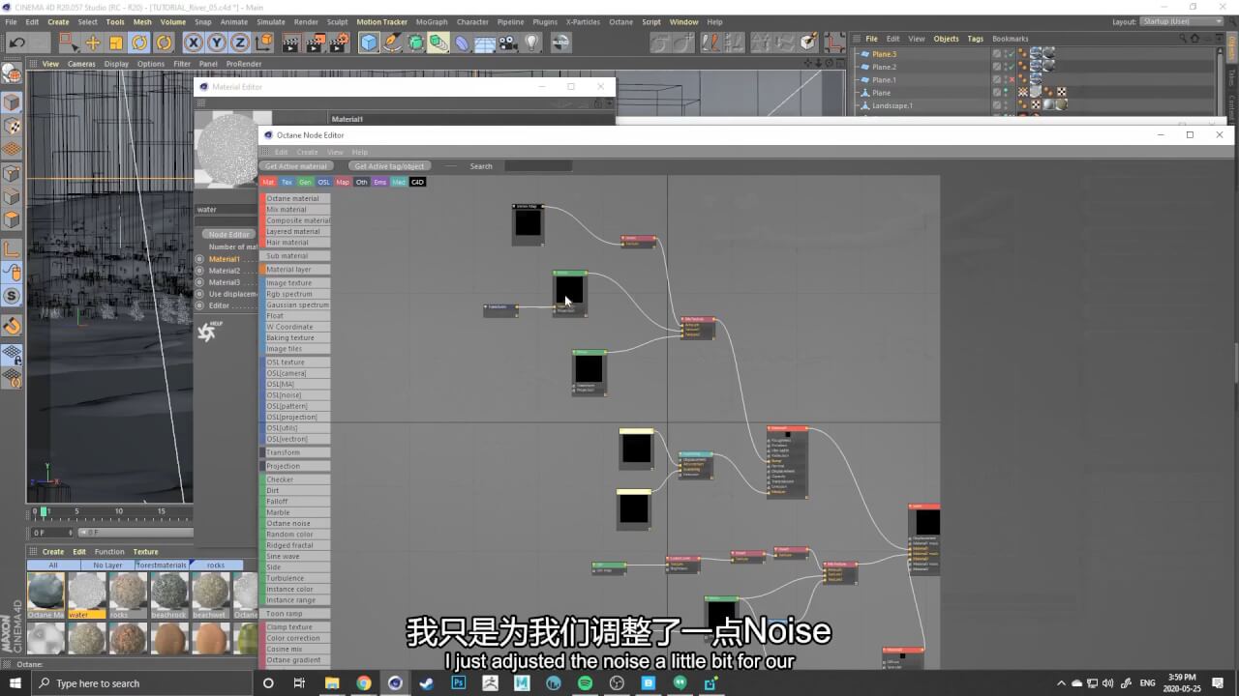1239x696 pixels.
Task: Add a Camera object
Action: pyautogui.click(x=508, y=43)
